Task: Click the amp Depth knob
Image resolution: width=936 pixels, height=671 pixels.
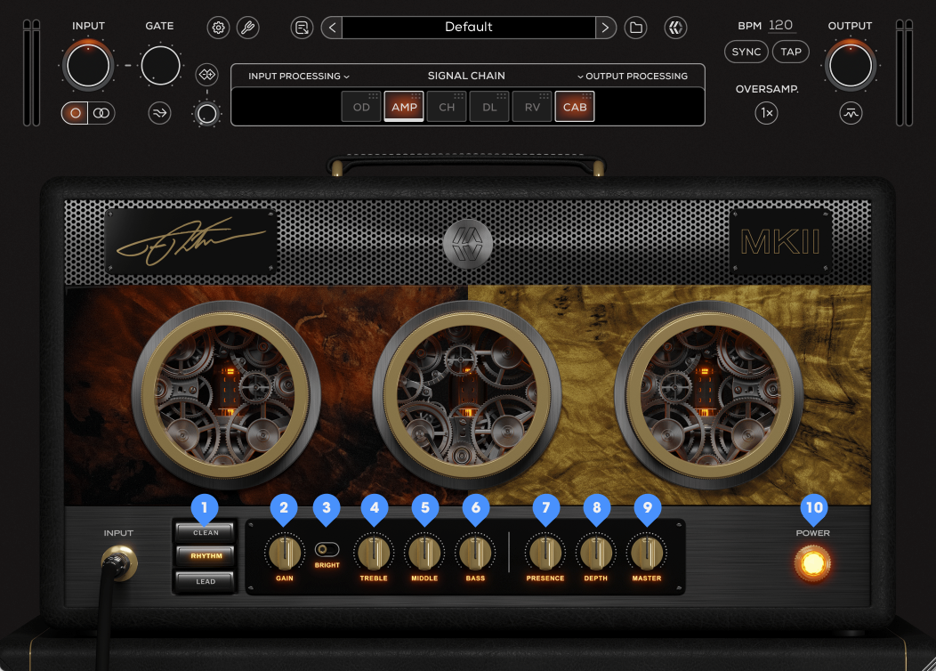Action: [596, 553]
